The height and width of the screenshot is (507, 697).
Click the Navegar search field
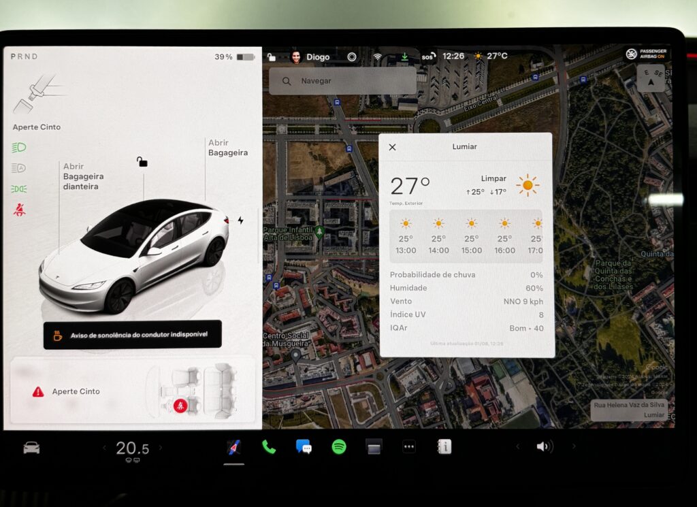click(x=342, y=81)
